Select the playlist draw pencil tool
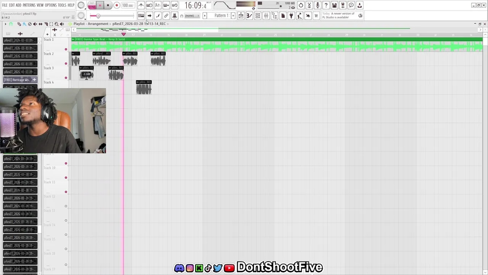This screenshot has height=275, width=488. click(x=19, y=24)
